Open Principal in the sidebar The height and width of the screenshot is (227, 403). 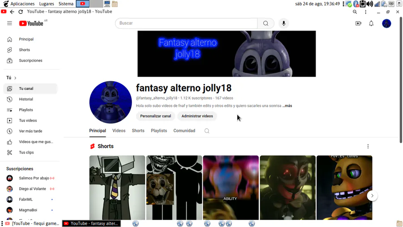click(x=30, y=39)
